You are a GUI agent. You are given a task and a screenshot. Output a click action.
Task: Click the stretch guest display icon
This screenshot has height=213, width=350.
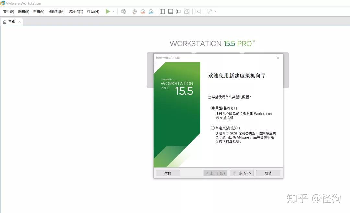210,12
